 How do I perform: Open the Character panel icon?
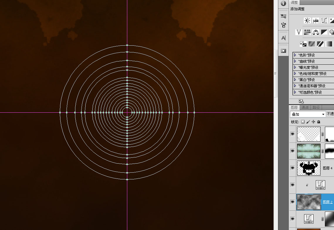tap(283, 38)
